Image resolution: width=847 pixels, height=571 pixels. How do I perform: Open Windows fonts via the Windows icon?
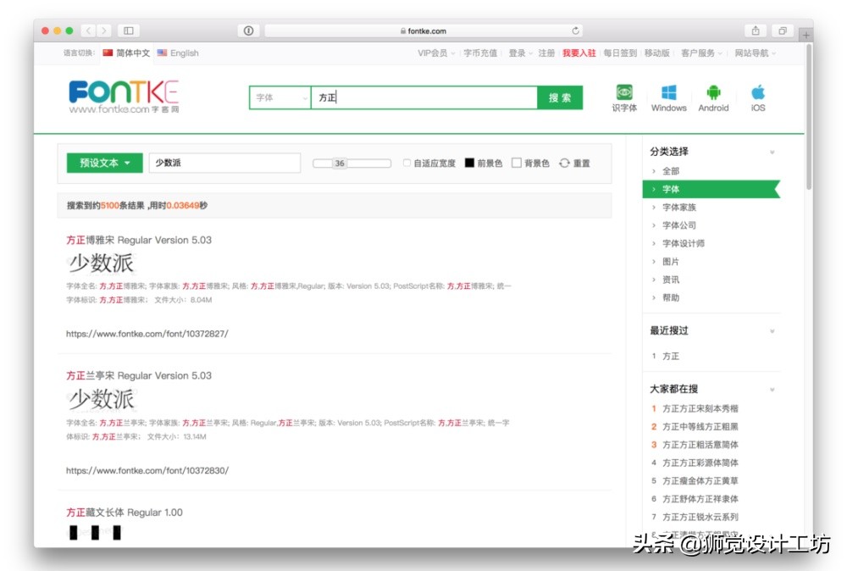[x=668, y=93]
